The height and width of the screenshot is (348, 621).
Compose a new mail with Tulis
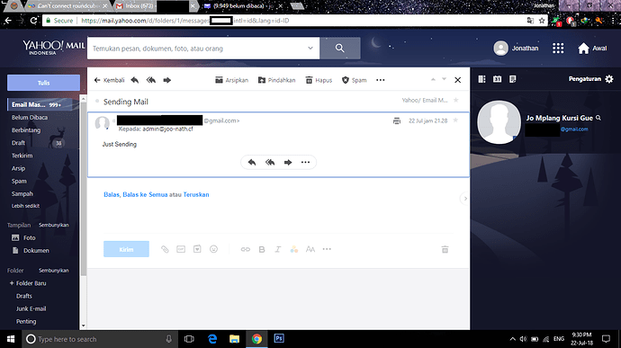tap(43, 83)
